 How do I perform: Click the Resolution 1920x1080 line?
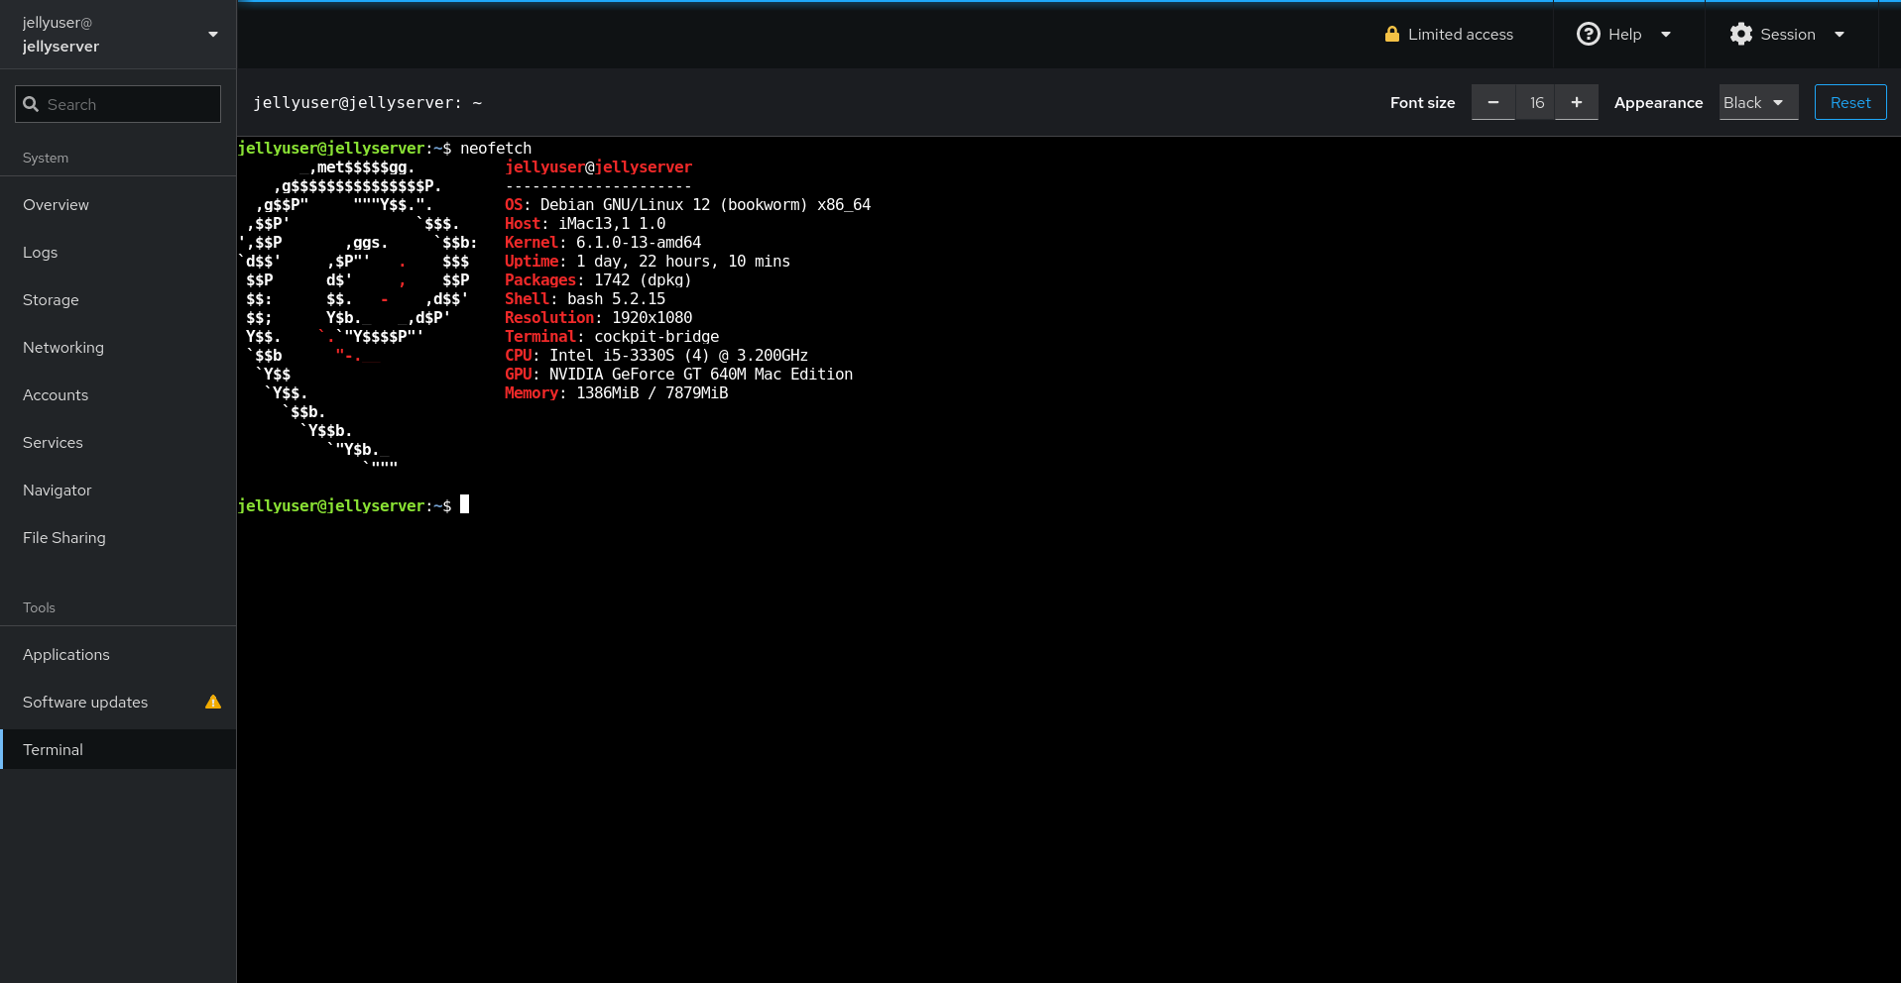point(598,318)
